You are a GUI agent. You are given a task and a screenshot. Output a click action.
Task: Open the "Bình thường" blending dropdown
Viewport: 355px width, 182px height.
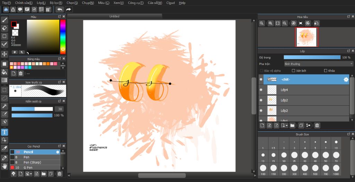[318, 64]
